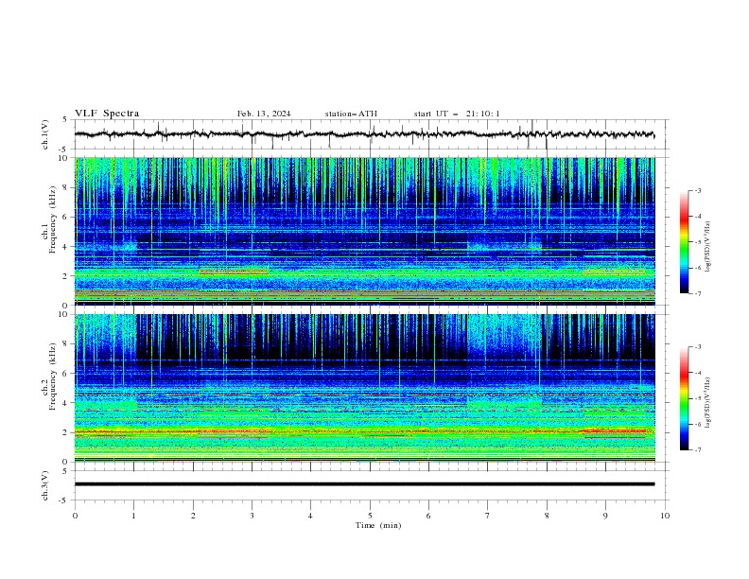Click the 'ch.1(V)' axis label
The height and width of the screenshot is (579, 749).
44,134
